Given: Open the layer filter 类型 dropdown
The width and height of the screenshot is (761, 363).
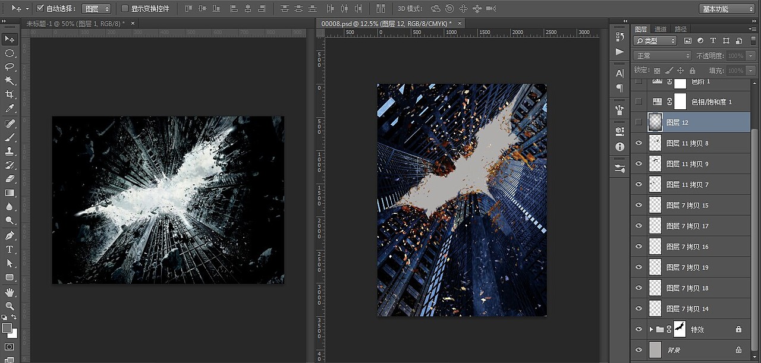Looking at the screenshot, I should (x=655, y=41).
